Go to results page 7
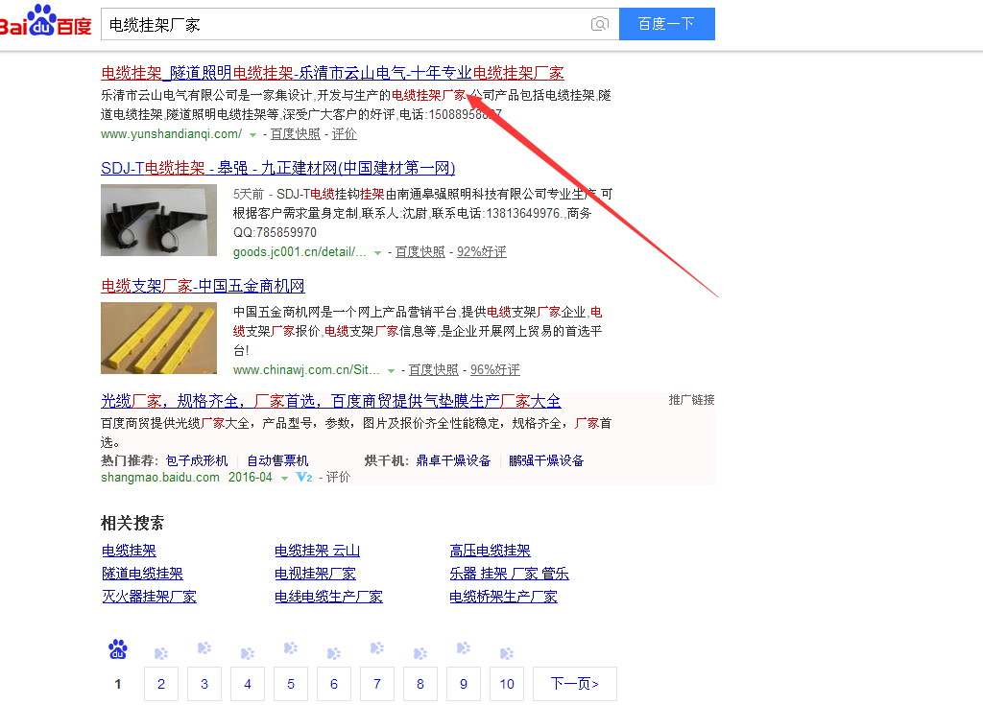983x705 pixels. click(x=377, y=684)
